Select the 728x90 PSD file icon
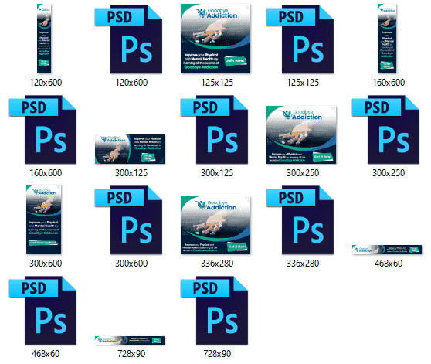Viewport: 431px width, 364px height. click(x=214, y=311)
